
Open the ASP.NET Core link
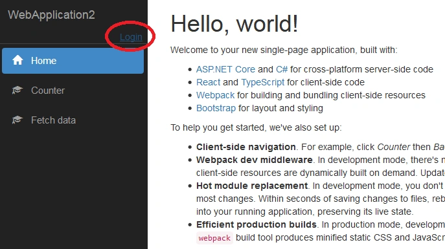[225, 69]
